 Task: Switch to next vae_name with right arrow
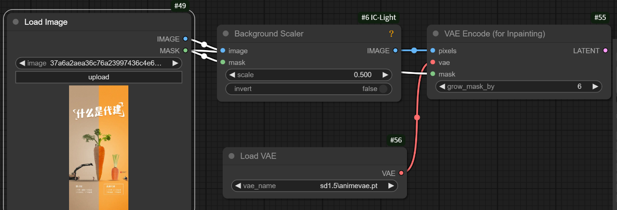[390, 186]
